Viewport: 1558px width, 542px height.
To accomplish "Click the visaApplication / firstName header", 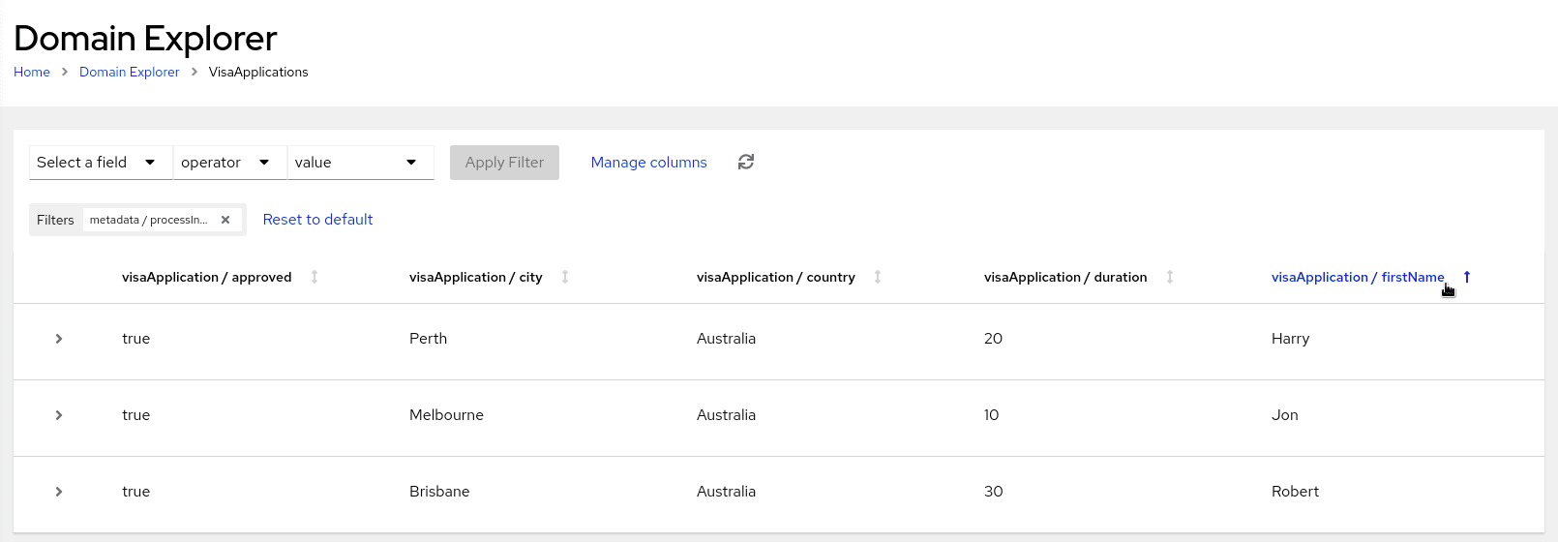I will coord(1358,277).
